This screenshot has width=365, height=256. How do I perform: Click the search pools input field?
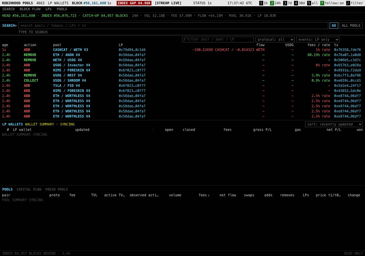(173, 26)
